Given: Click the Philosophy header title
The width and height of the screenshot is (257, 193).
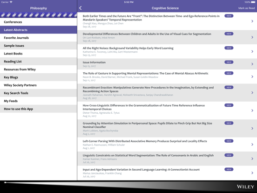Looking at the screenshot, I should point(39,8).
